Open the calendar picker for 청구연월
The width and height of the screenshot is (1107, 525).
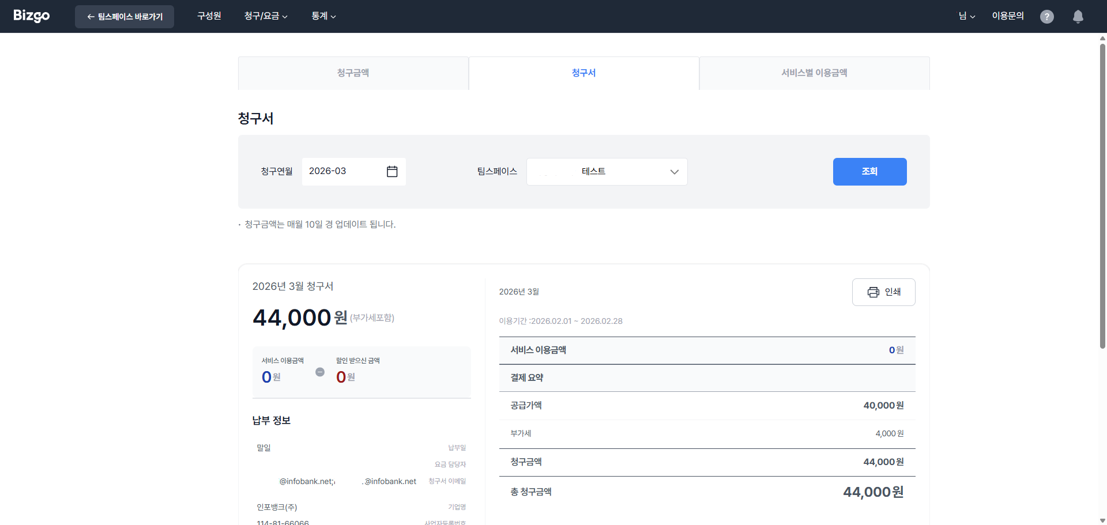click(392, 171)
